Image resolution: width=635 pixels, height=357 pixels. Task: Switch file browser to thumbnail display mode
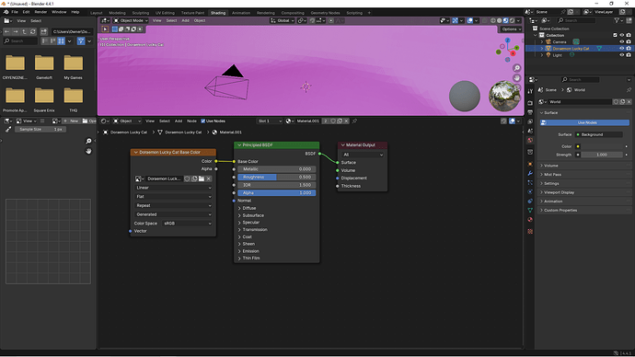click(61, 40)
